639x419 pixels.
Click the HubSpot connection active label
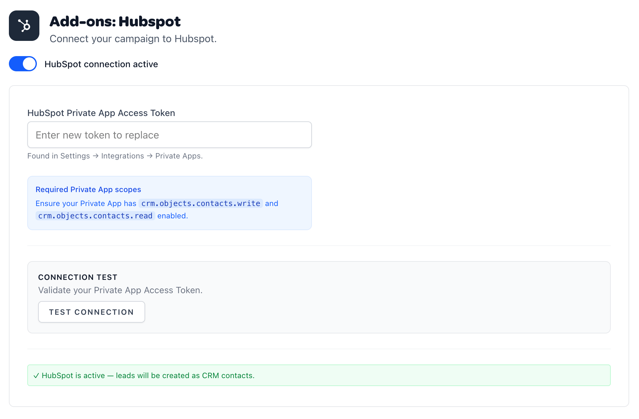coord(101,64)
